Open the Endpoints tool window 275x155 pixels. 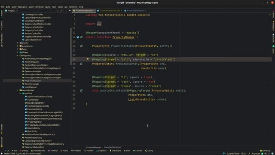(x=101, y=151)
